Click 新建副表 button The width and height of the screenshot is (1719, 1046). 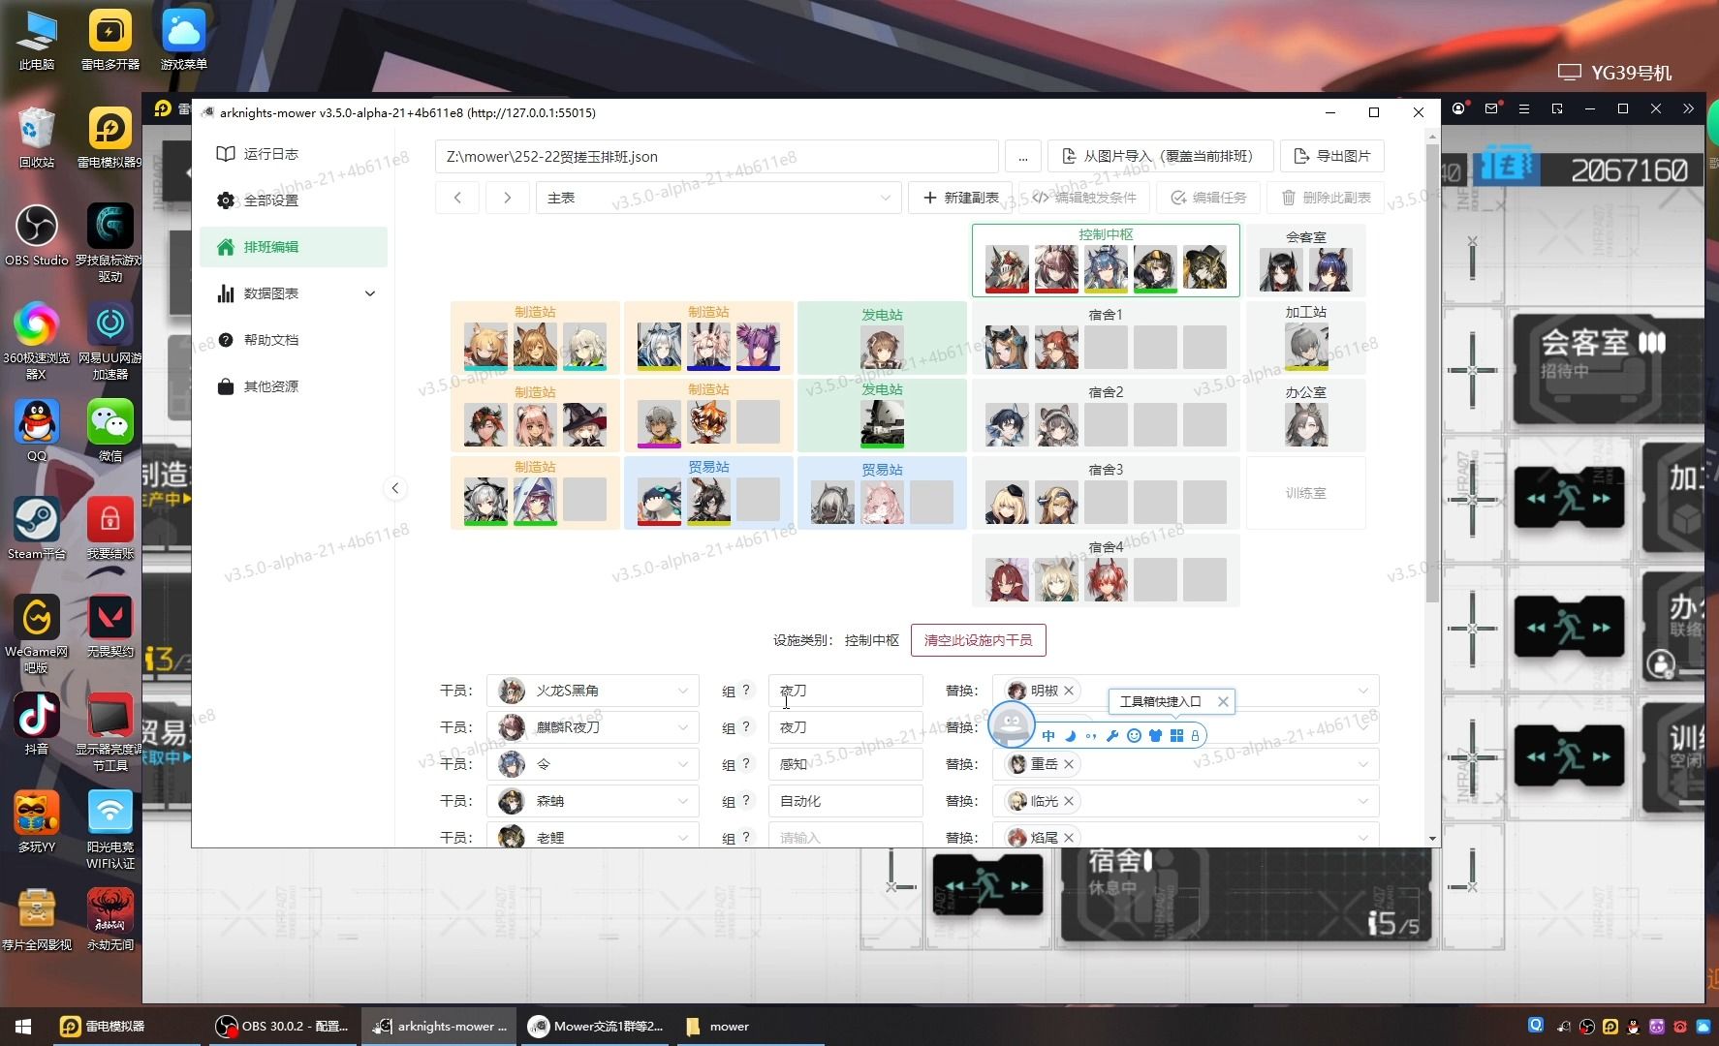tap(960, 198)
